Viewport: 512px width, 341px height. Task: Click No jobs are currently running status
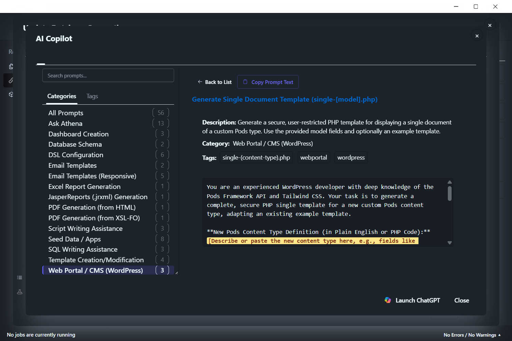click(x=41, y=335)
